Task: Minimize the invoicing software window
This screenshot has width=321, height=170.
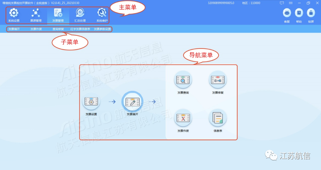Action: [300, 3]
